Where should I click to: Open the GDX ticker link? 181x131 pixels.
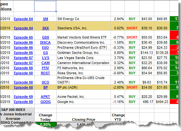point(46,37)
